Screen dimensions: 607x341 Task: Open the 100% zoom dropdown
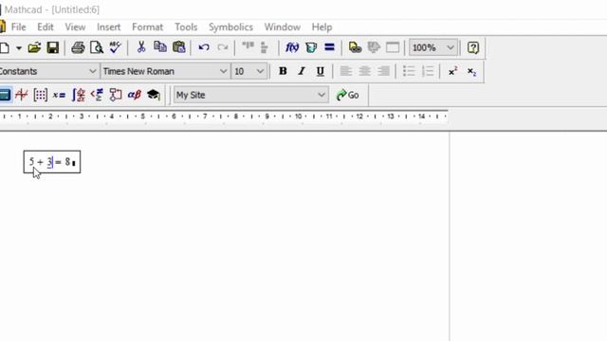[433, 48]
